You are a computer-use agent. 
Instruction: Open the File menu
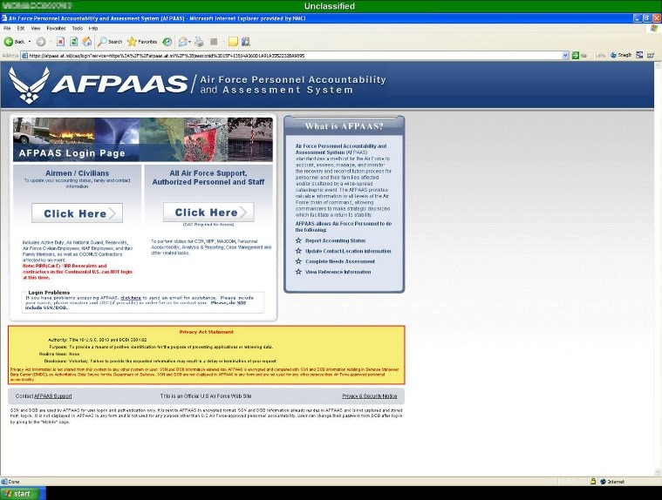click(7, 28)
